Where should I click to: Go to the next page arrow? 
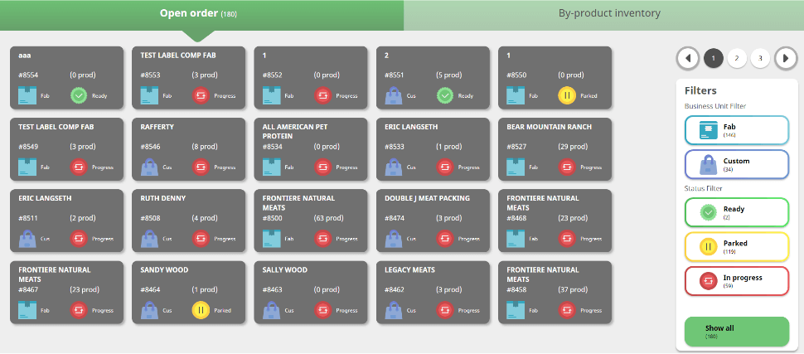pos(786,59)
